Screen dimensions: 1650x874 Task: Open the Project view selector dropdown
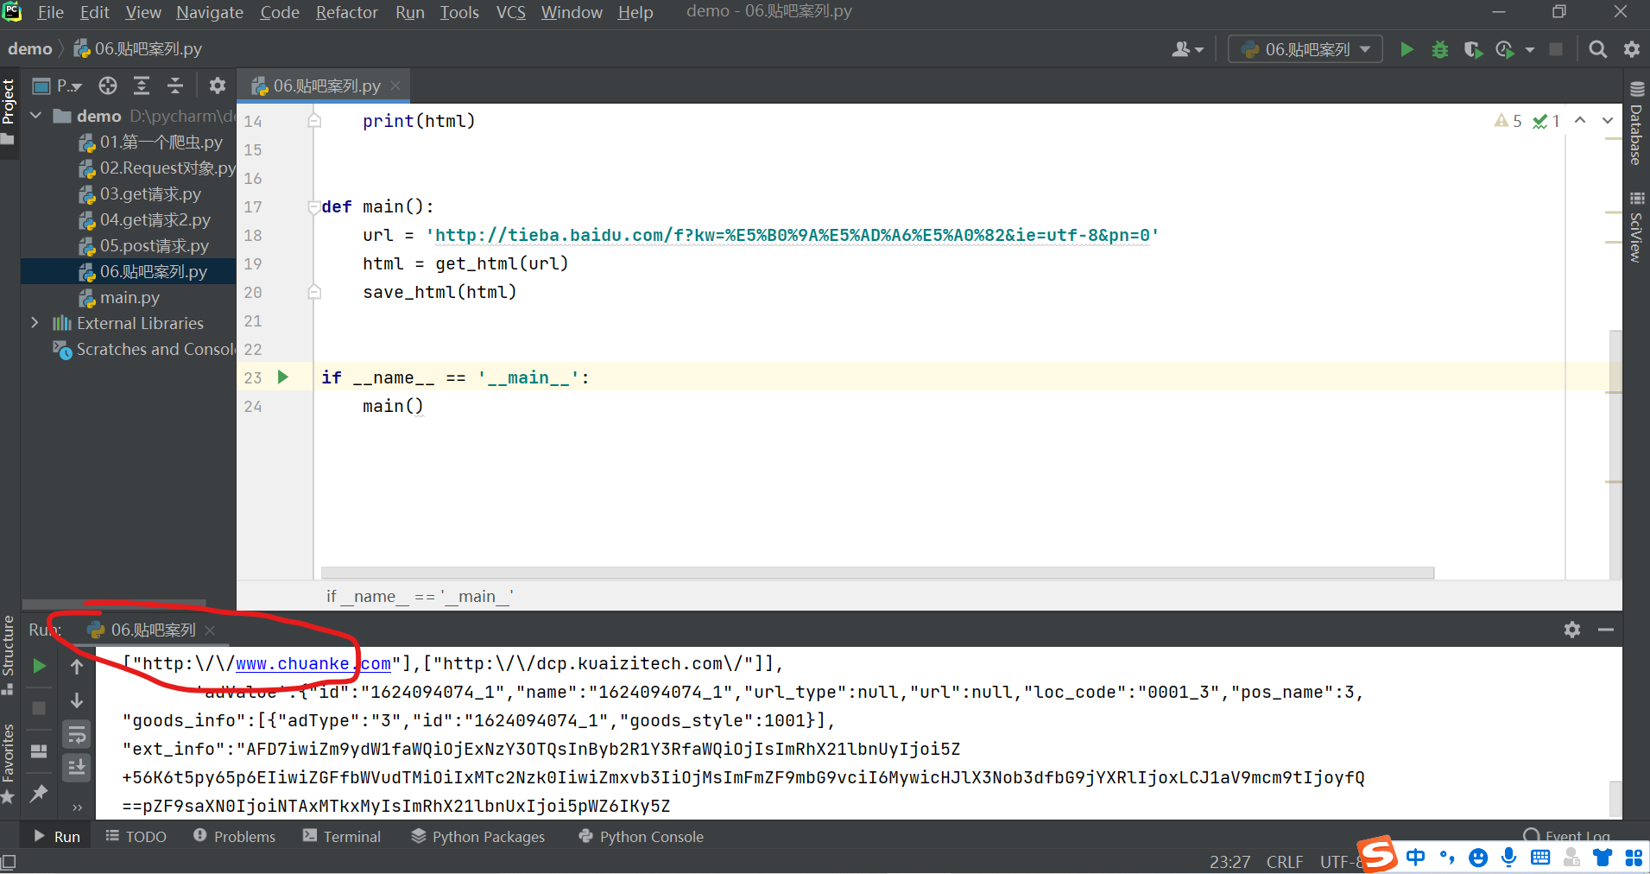57,85
